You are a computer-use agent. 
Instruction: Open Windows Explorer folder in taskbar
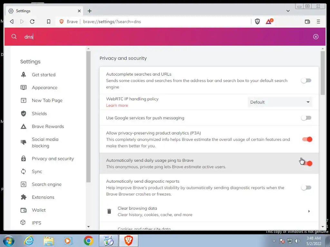49,241
